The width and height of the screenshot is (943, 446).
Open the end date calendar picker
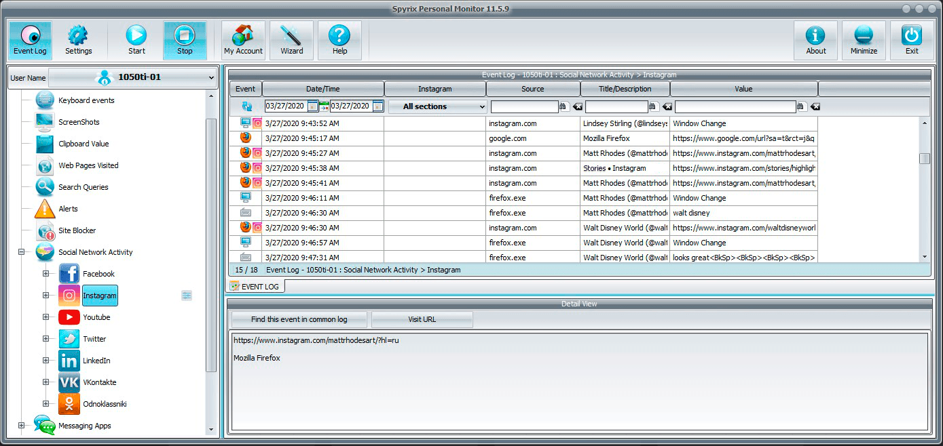coord(377,106)
